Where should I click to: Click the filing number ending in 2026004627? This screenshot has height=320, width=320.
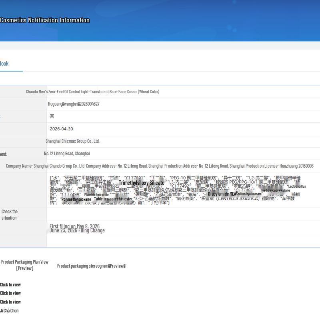click(74, 104)
